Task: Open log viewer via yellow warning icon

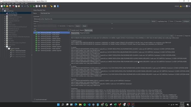Action: (x=181, y=6)
